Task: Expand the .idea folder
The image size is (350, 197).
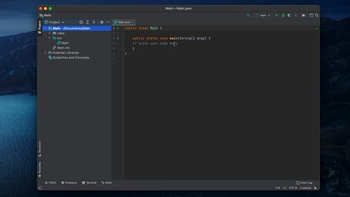Action: [50, 33]
